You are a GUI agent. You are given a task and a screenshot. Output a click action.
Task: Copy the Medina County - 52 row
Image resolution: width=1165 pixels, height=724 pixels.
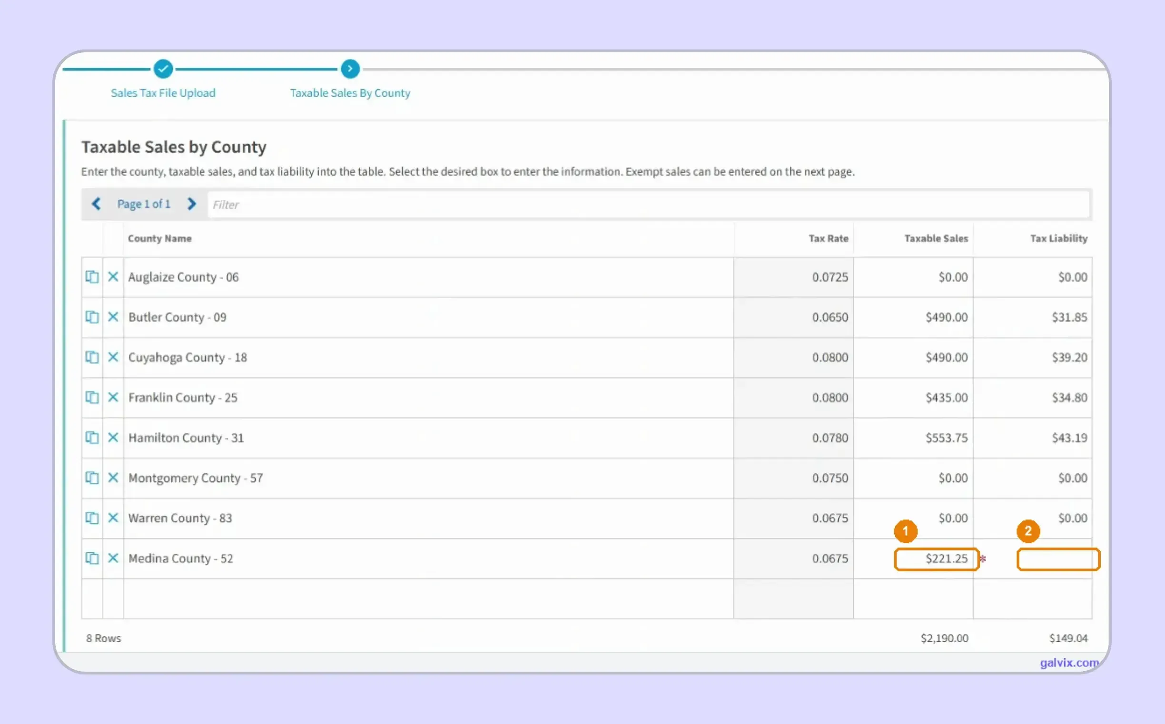[x=92, y=558]
